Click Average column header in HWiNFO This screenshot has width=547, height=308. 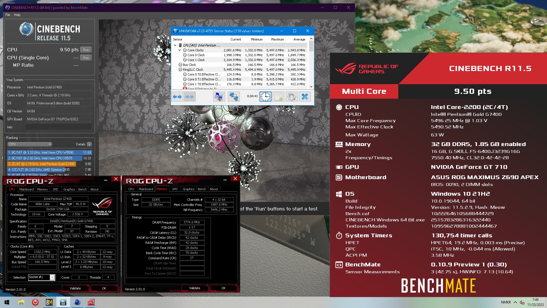pyautogui.click(x=296, y=39)
